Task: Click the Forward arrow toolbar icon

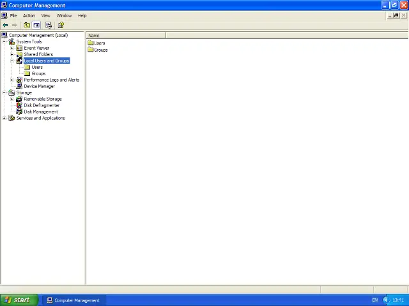Action: tap(14, 25)
